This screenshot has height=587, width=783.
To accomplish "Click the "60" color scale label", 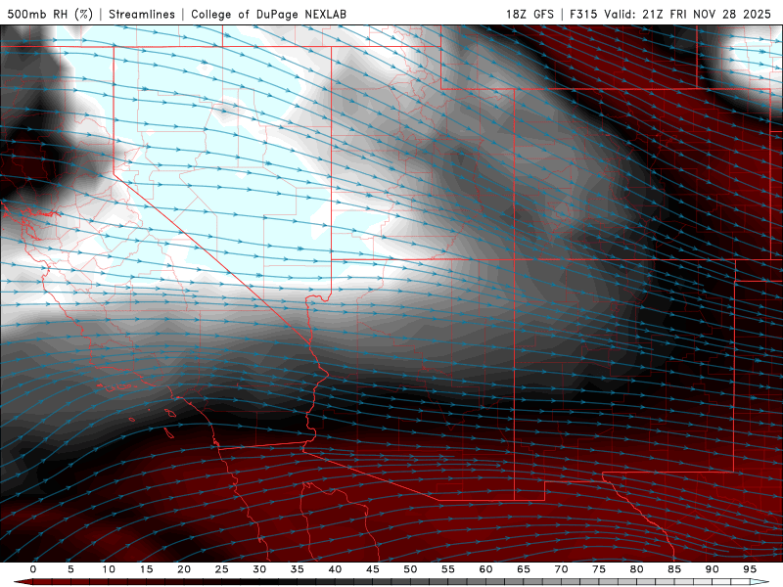I will tap(485, 569).
